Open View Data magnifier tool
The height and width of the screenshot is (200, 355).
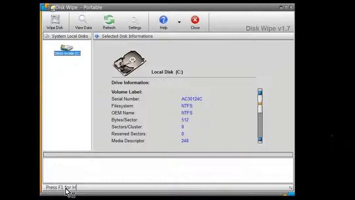point(83,22)
